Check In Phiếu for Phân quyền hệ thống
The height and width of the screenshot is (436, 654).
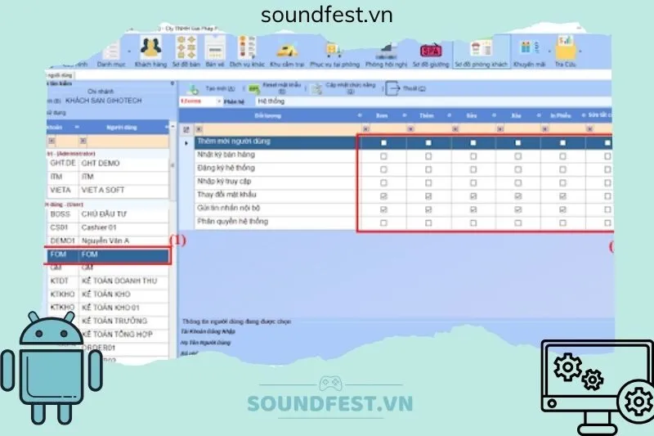pyautogui.click(x=562, y=222)
